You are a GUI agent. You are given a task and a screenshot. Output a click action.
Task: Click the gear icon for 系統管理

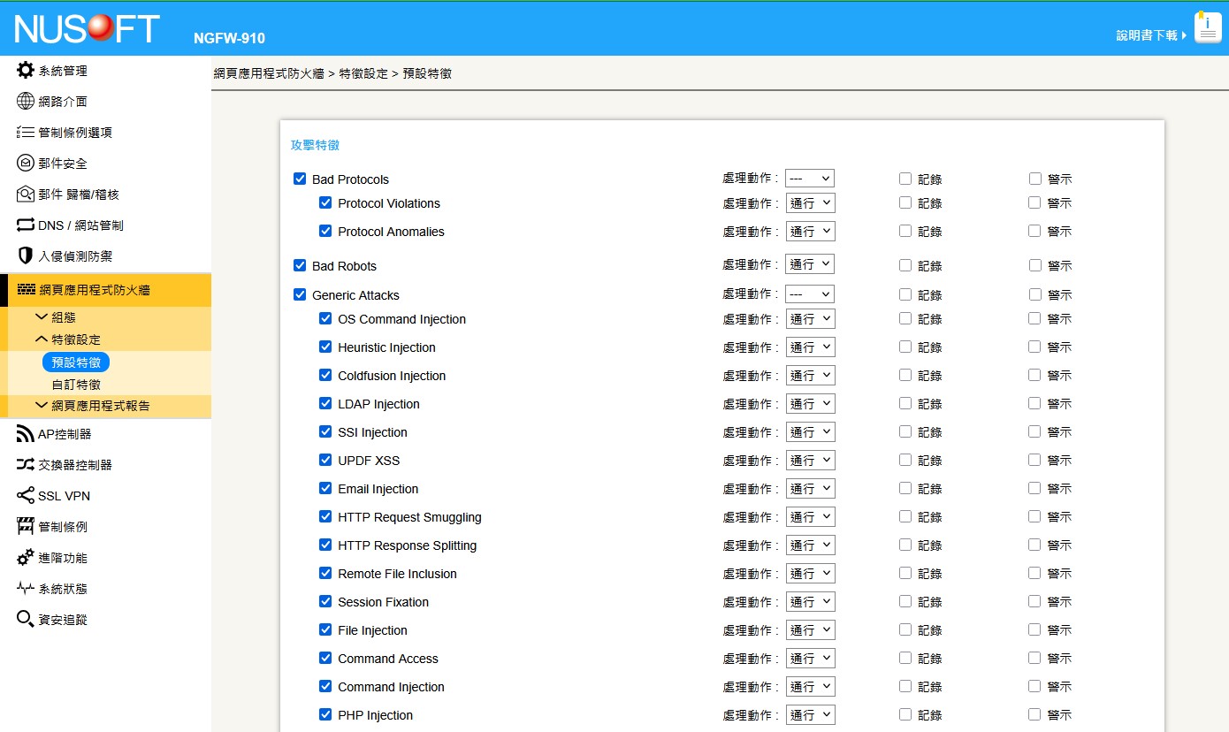[26, 70]
